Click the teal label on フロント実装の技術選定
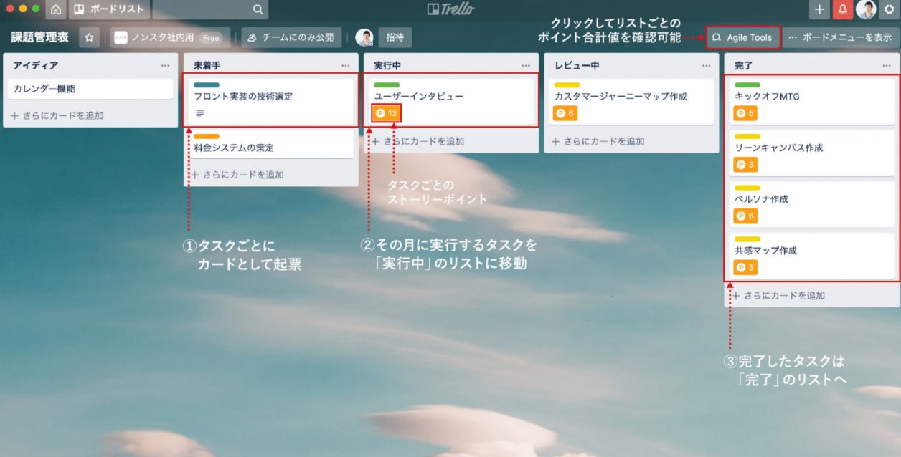The image size is (901, 457). pyautogui.click(x=207, y=85)
